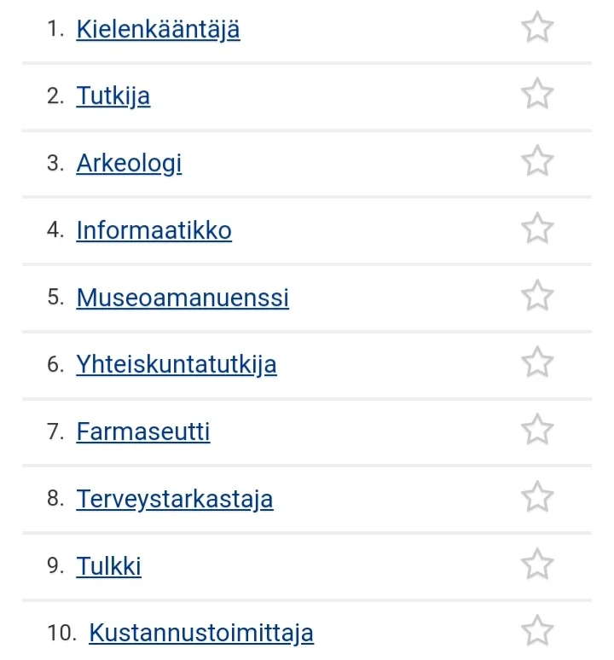Open the Kustannustoimittaja link
The image size is (614, 660).
point(201,634)
